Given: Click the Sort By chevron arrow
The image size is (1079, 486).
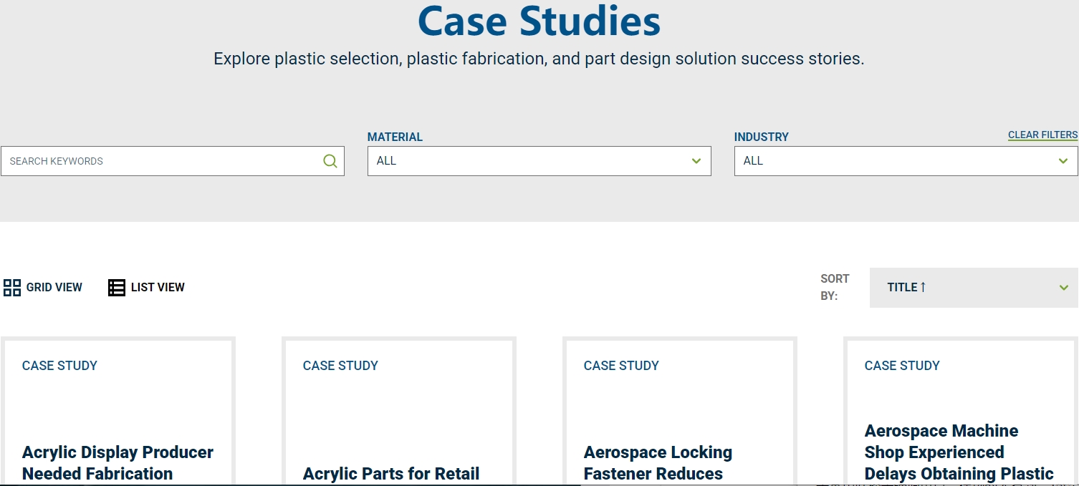Looking at the screenshot, I should tap(1064, 288).
